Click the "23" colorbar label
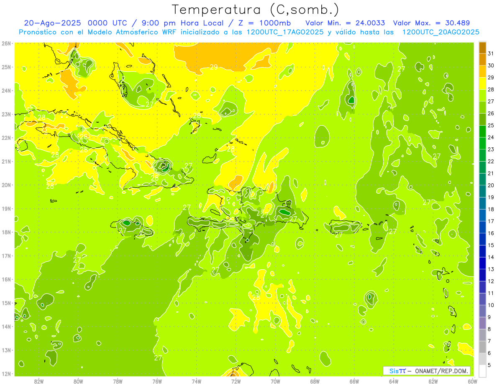Image resolution: width=502 pixels, height=387 pixels. pyautogui.click(x=491, y=149)
